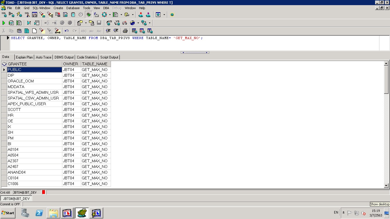The width and height of the screenshot is (390, 219).
Task: Click the Commit database icon with red arrow
Action: click(x=141, y=15)
